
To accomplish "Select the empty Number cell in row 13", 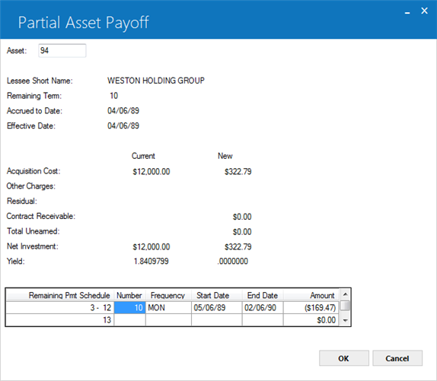I will (129, 320).
